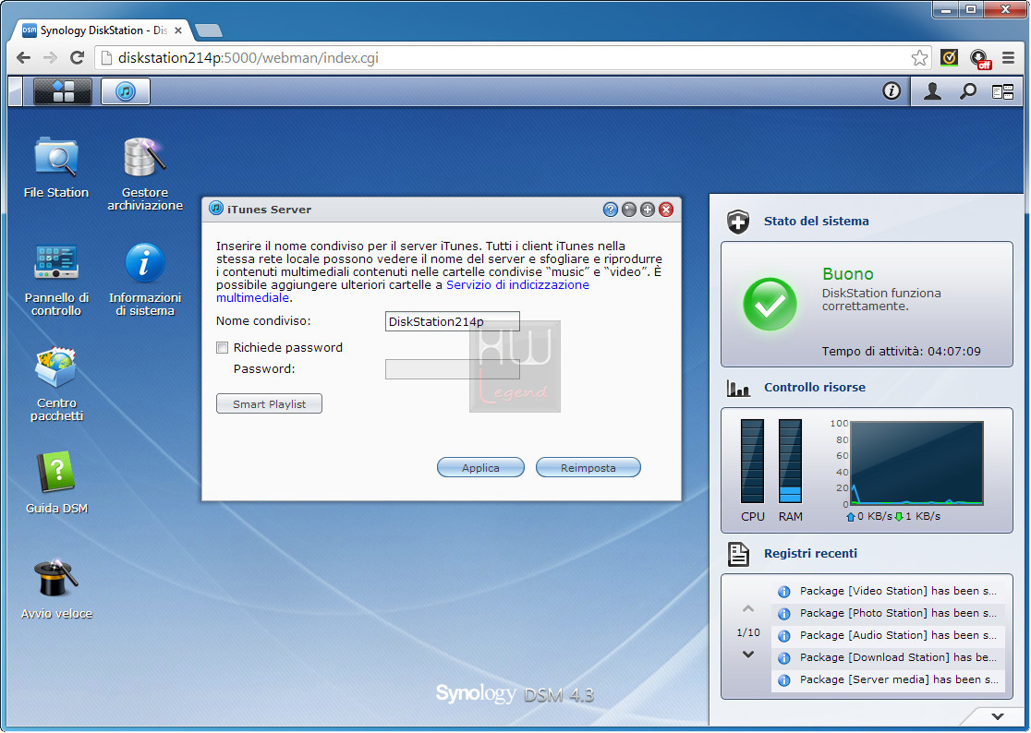Toggle the widgets panel icon
1031x733 pixels.
(x=1002, y=92)
